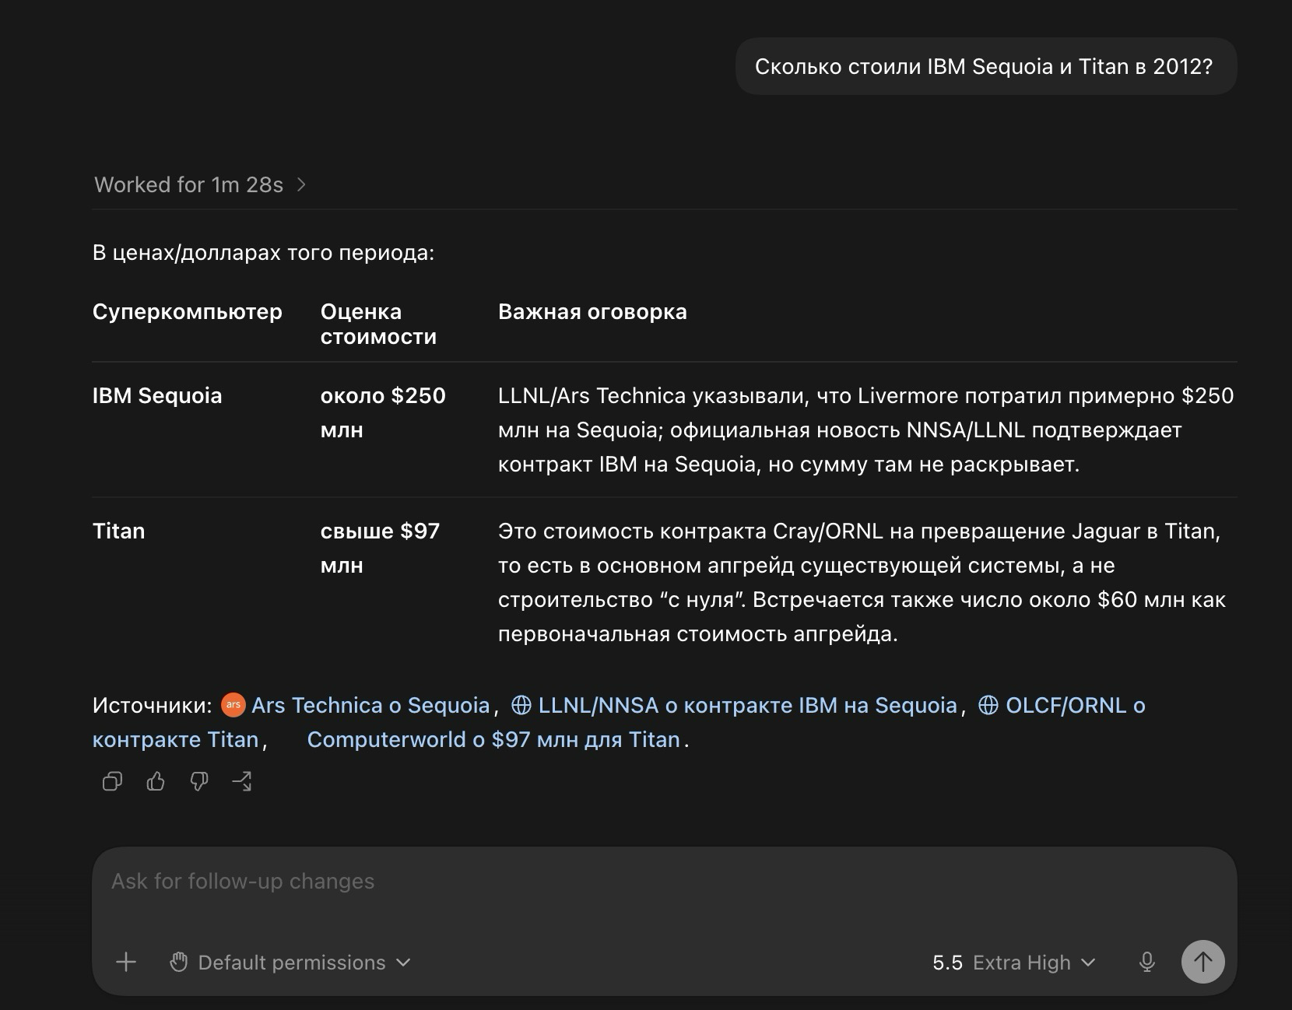Click the fork/branch conversation icon
Viewport: 1292px width, 1010px height.
pyautogui.click(x=242, y=781)
